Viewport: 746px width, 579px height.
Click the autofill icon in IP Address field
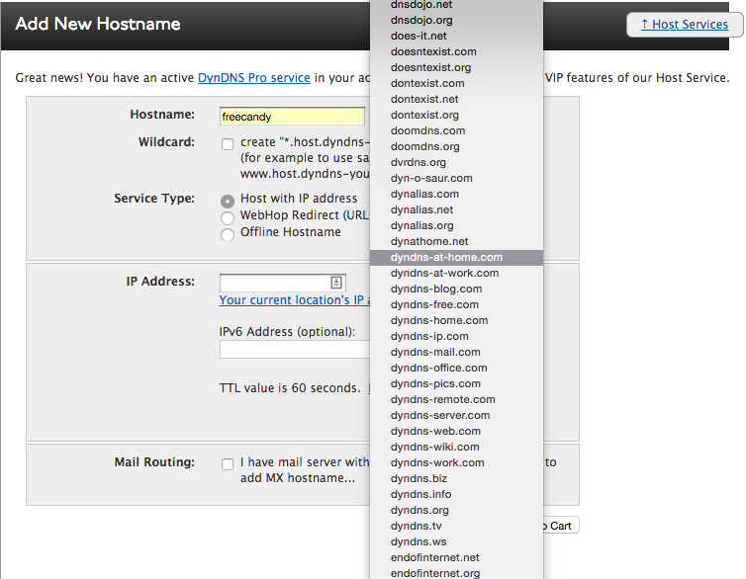click(x=336, y=282)
